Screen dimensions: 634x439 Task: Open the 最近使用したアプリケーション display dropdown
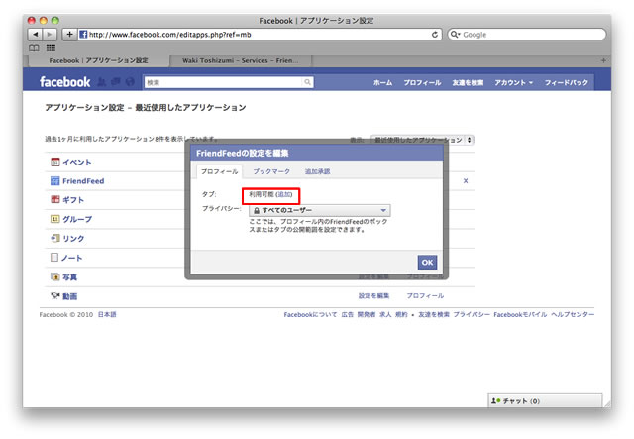423,140
